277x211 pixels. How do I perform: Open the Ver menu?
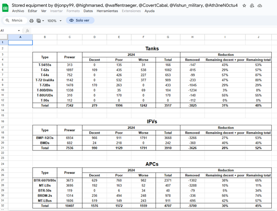click(44, 11)
